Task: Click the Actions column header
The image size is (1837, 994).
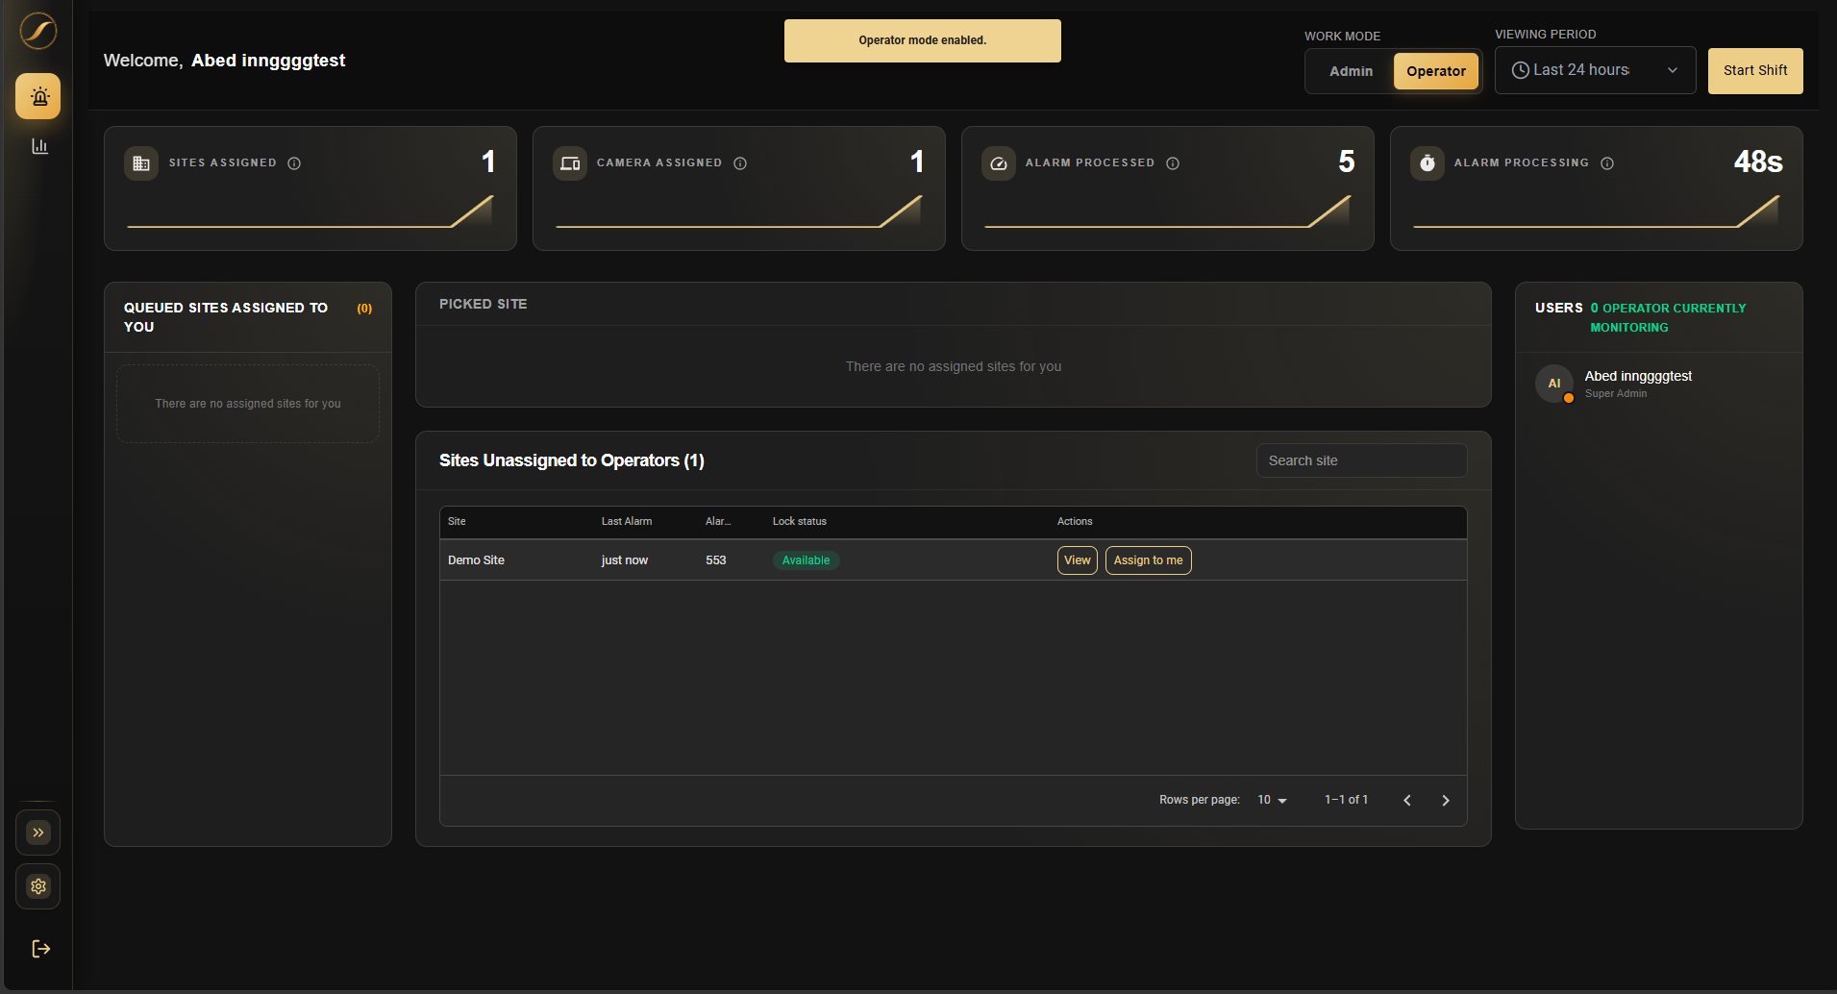Action: coord(1075,521)
